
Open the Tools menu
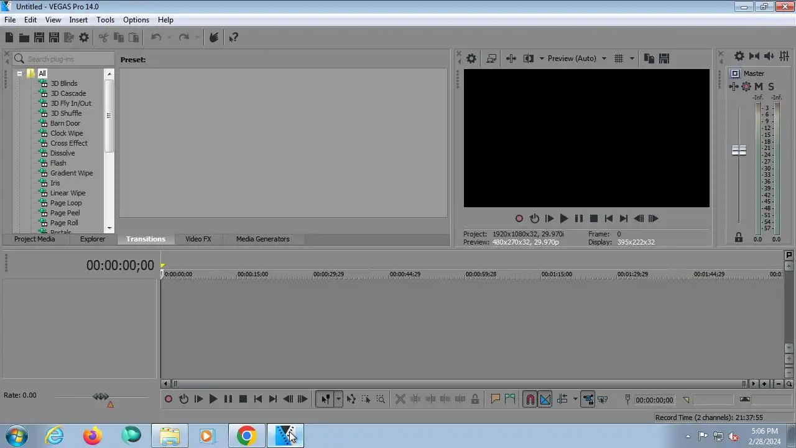(x=105, y=20)
